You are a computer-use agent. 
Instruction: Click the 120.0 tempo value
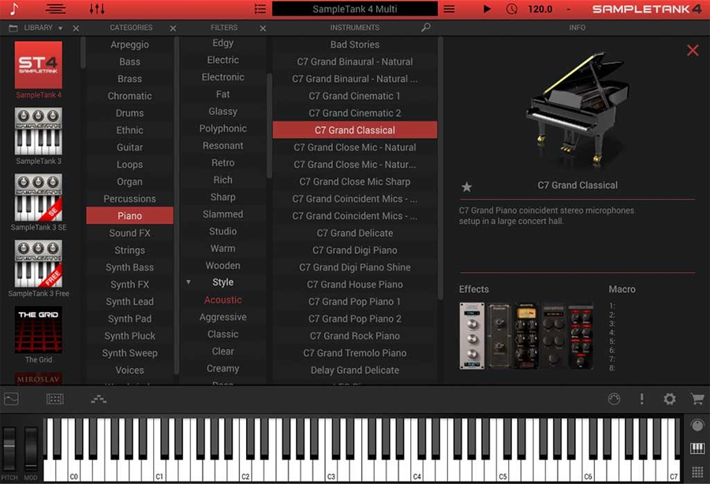pos(540,9)
